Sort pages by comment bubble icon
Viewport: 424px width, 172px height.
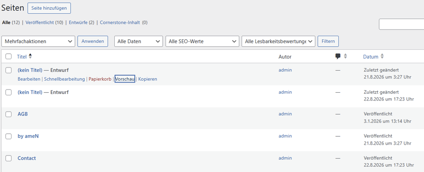coord(338,56)
